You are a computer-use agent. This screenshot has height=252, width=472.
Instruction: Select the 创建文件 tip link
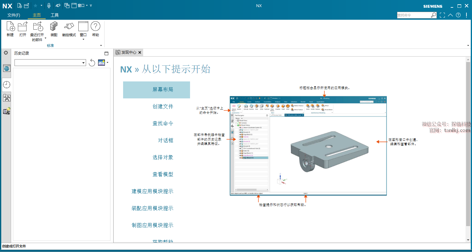163,107
